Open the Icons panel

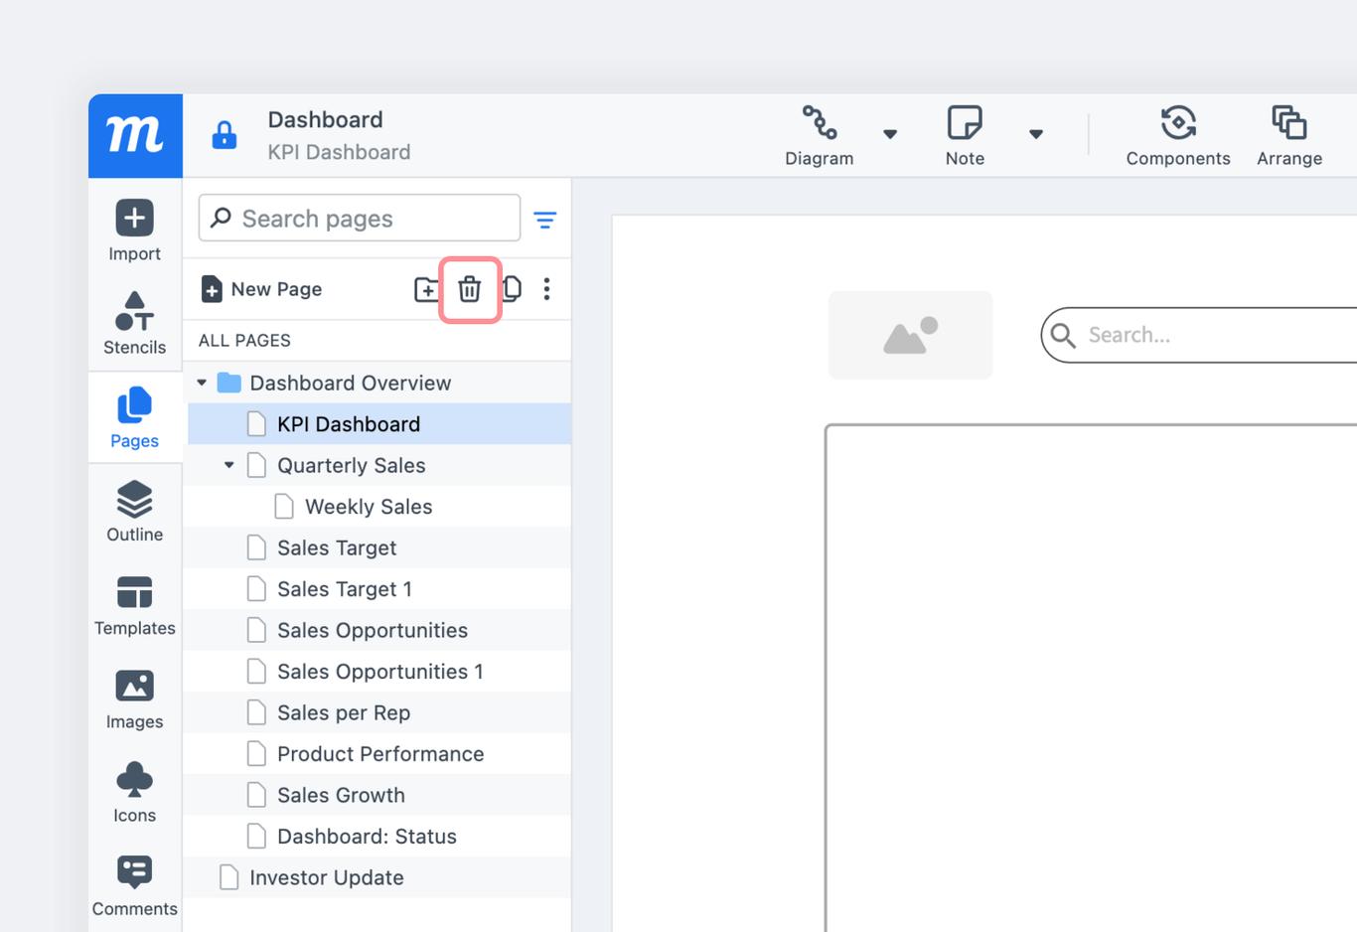pyautogui.click(x=135, y=792)
